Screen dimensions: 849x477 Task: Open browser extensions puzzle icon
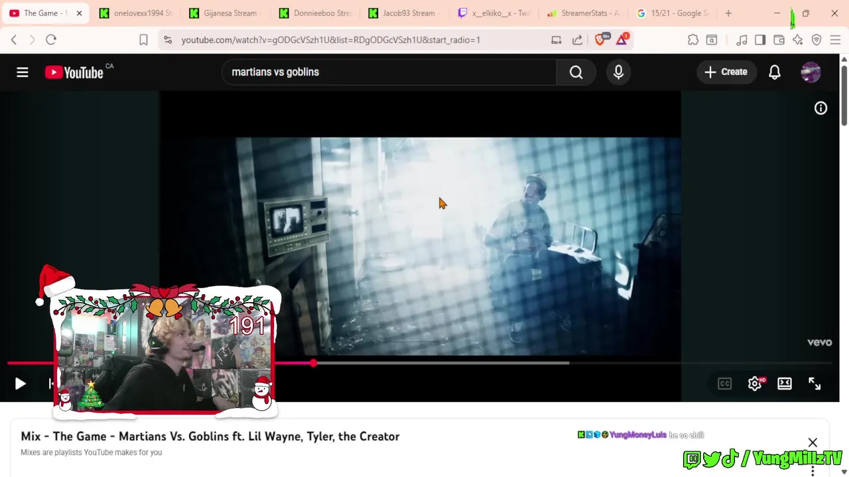[693, 40]
